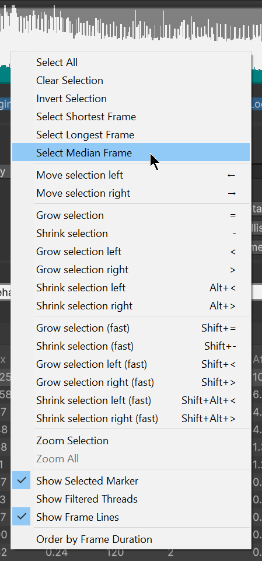Select Invert Selection option
The height and width of the screenshot is (561, 262).
click(131, 99)
